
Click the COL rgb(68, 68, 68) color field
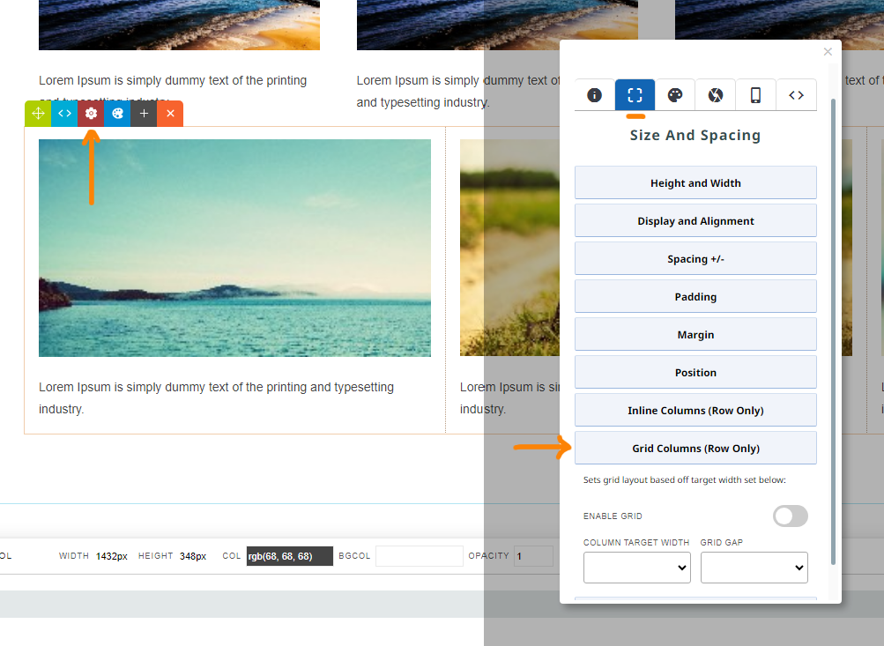pyautogui.click(x=289, y=556)
